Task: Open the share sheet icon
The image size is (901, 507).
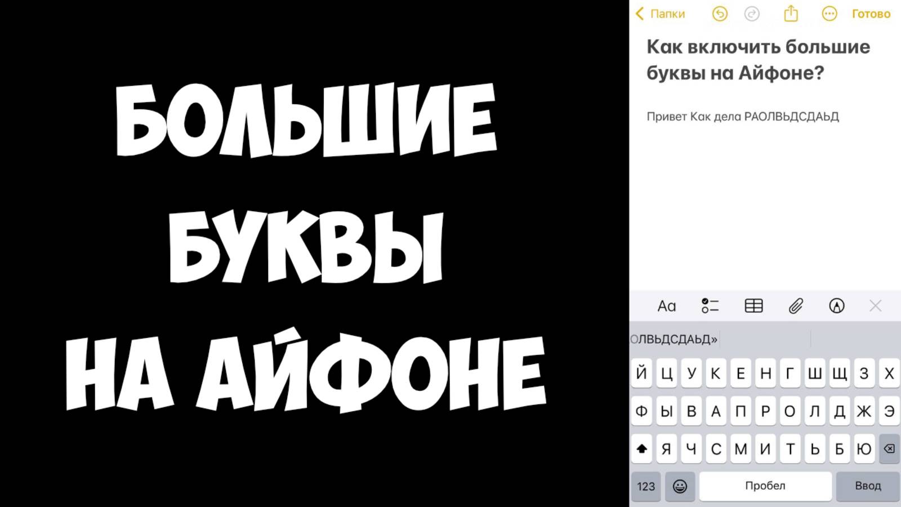Action: [791, 13]
